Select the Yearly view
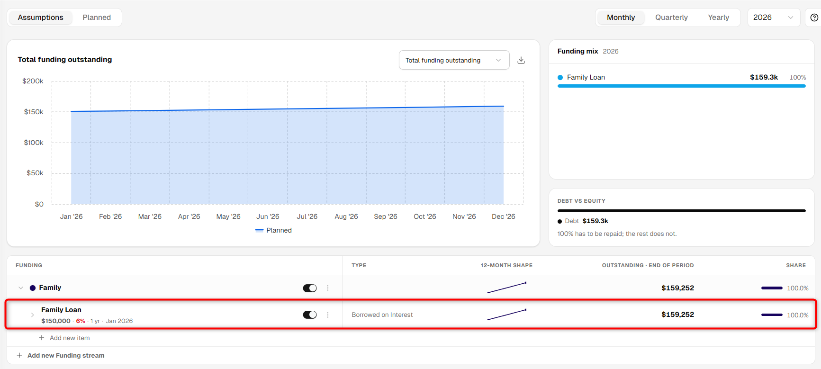 click(x=718, y=18)
